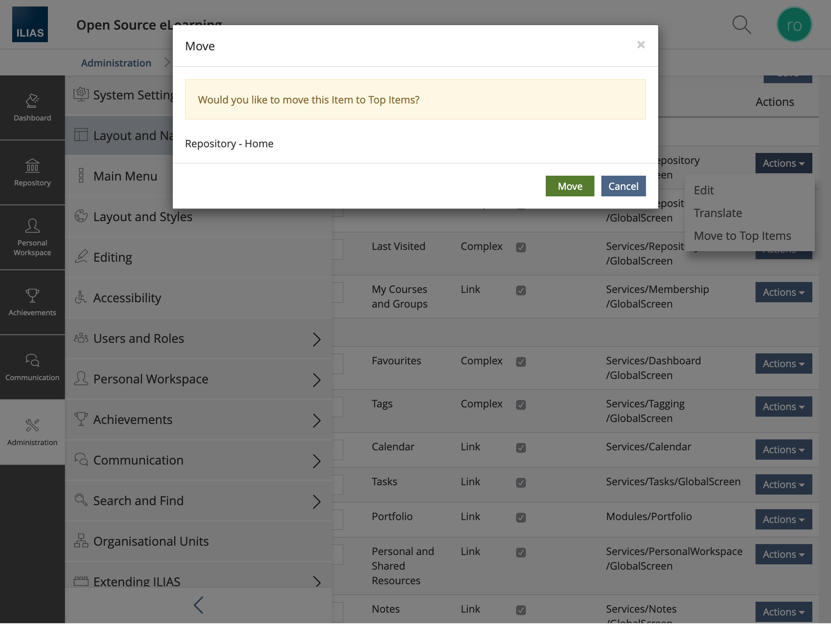Image resolution: width=831 pixels, height=624 pixels.
Task: Expand the Users and Roles submenu
Action: coord(316,339)
